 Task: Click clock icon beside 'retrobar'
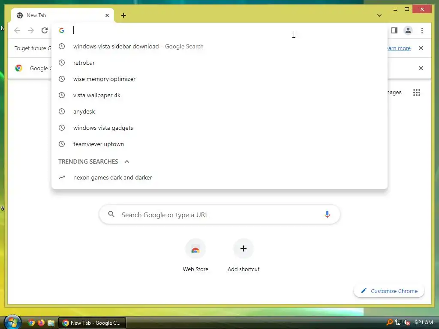point(62,63)
